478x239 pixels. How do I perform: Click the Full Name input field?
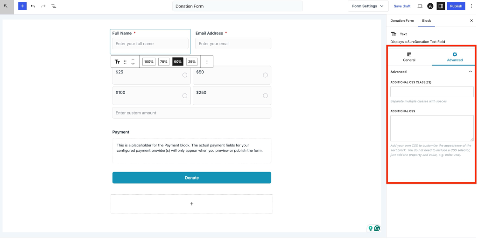[x=150, y=43]
